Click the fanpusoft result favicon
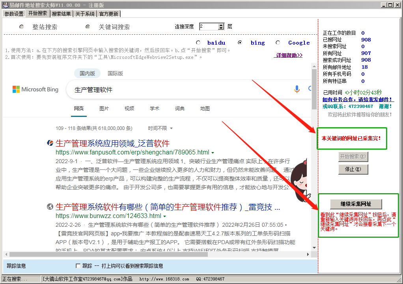The width and height of the screenshot is (403, 284). 50,143
